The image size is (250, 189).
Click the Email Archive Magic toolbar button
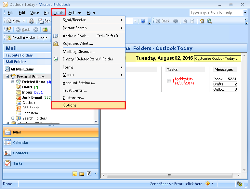point(27,38)
